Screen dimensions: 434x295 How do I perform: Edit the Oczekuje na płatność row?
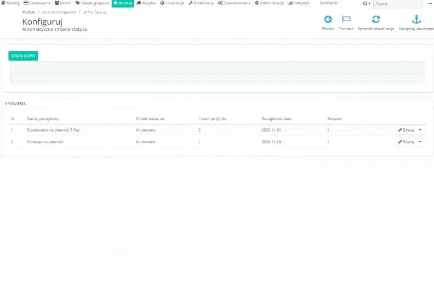406,141
